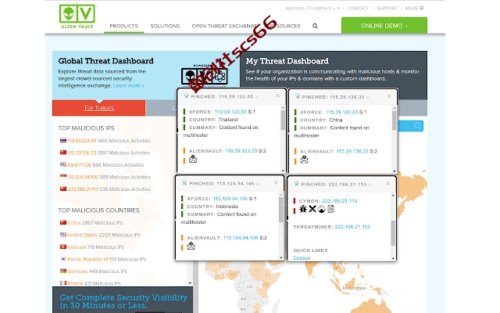
Task: Toggle pin star on 115.29.136.33 popup
Action: (368, 97)
